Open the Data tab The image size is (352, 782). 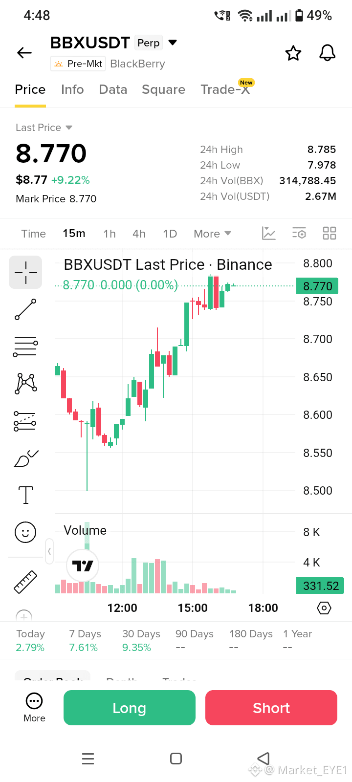113,89
